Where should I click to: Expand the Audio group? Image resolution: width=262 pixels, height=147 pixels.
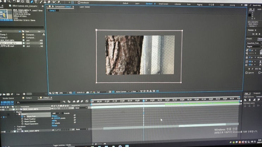pyautogui.click(x=14, y=129)
